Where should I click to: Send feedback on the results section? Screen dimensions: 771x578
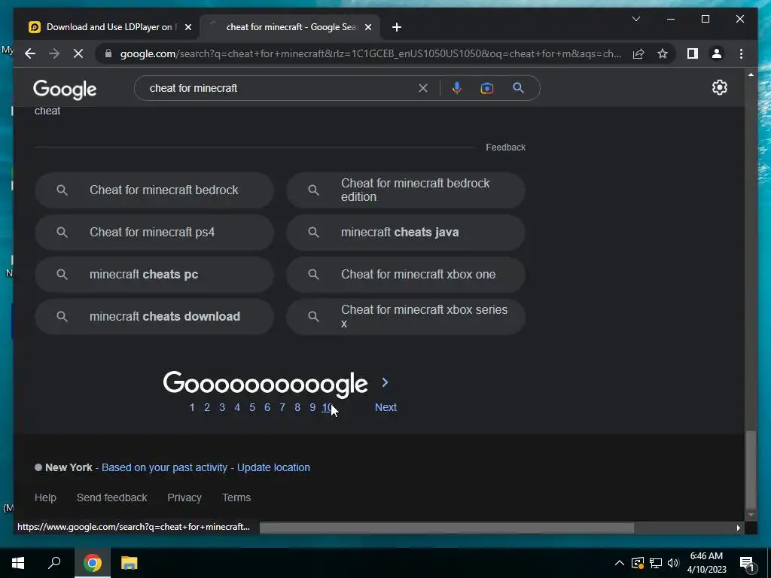pos(505,148)
